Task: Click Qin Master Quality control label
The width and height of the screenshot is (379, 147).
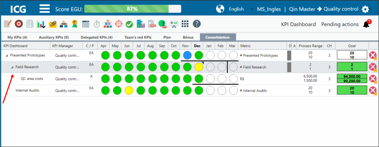Action: (x=323, y=9)
